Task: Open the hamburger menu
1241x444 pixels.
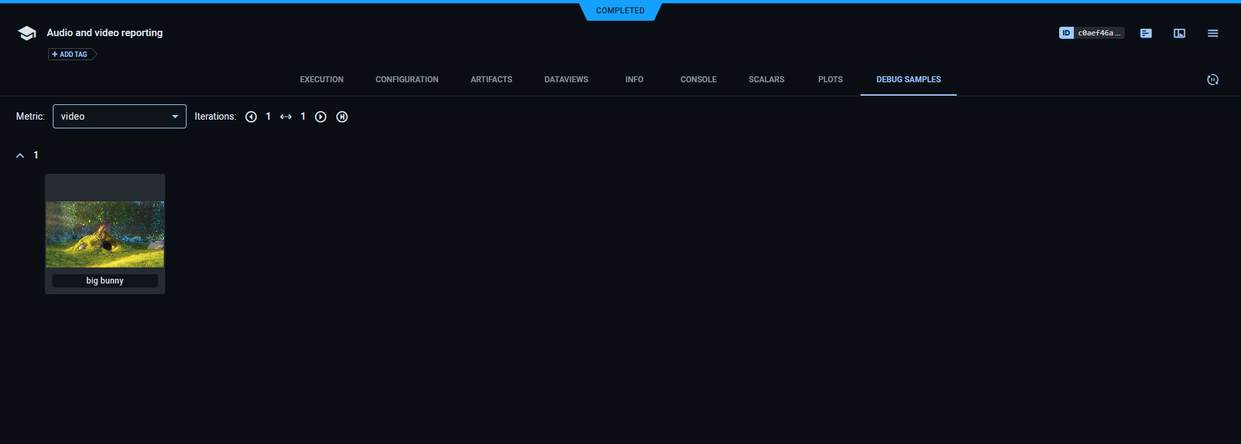Action: tap(1212, 33)
